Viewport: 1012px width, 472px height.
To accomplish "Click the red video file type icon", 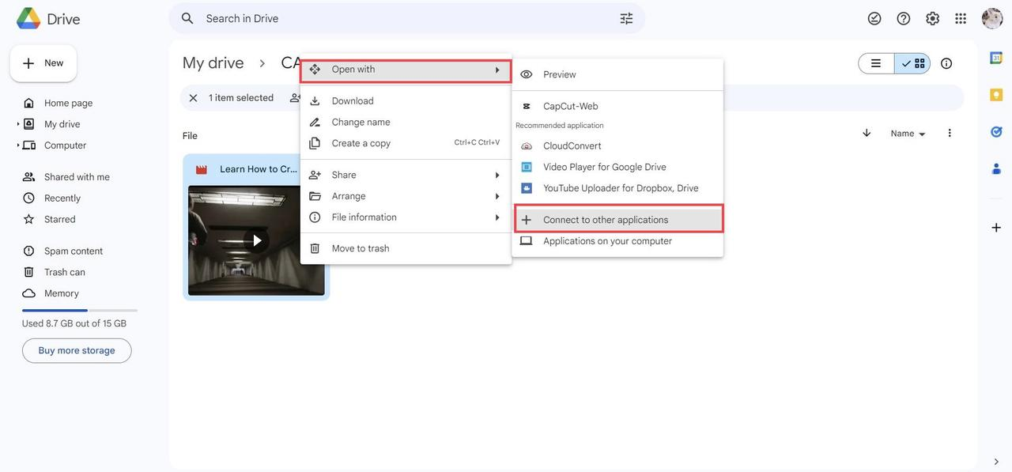I will tap(202, 169).
